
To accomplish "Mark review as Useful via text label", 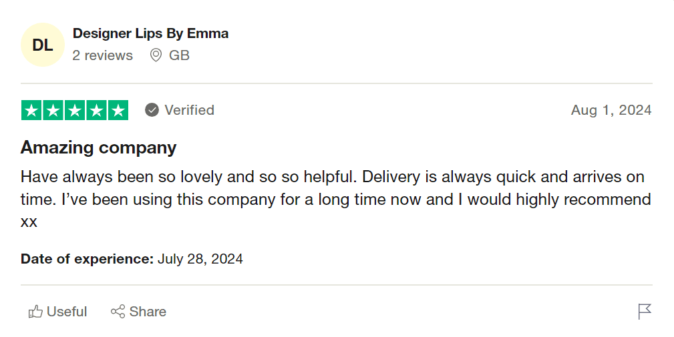I will click(x=67, y=312).
